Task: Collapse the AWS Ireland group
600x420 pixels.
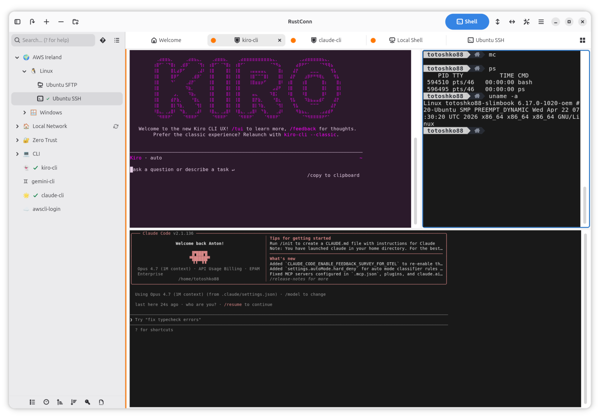Action: 17,57
